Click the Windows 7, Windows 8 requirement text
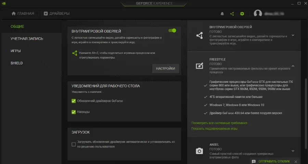 coord(237,105)
